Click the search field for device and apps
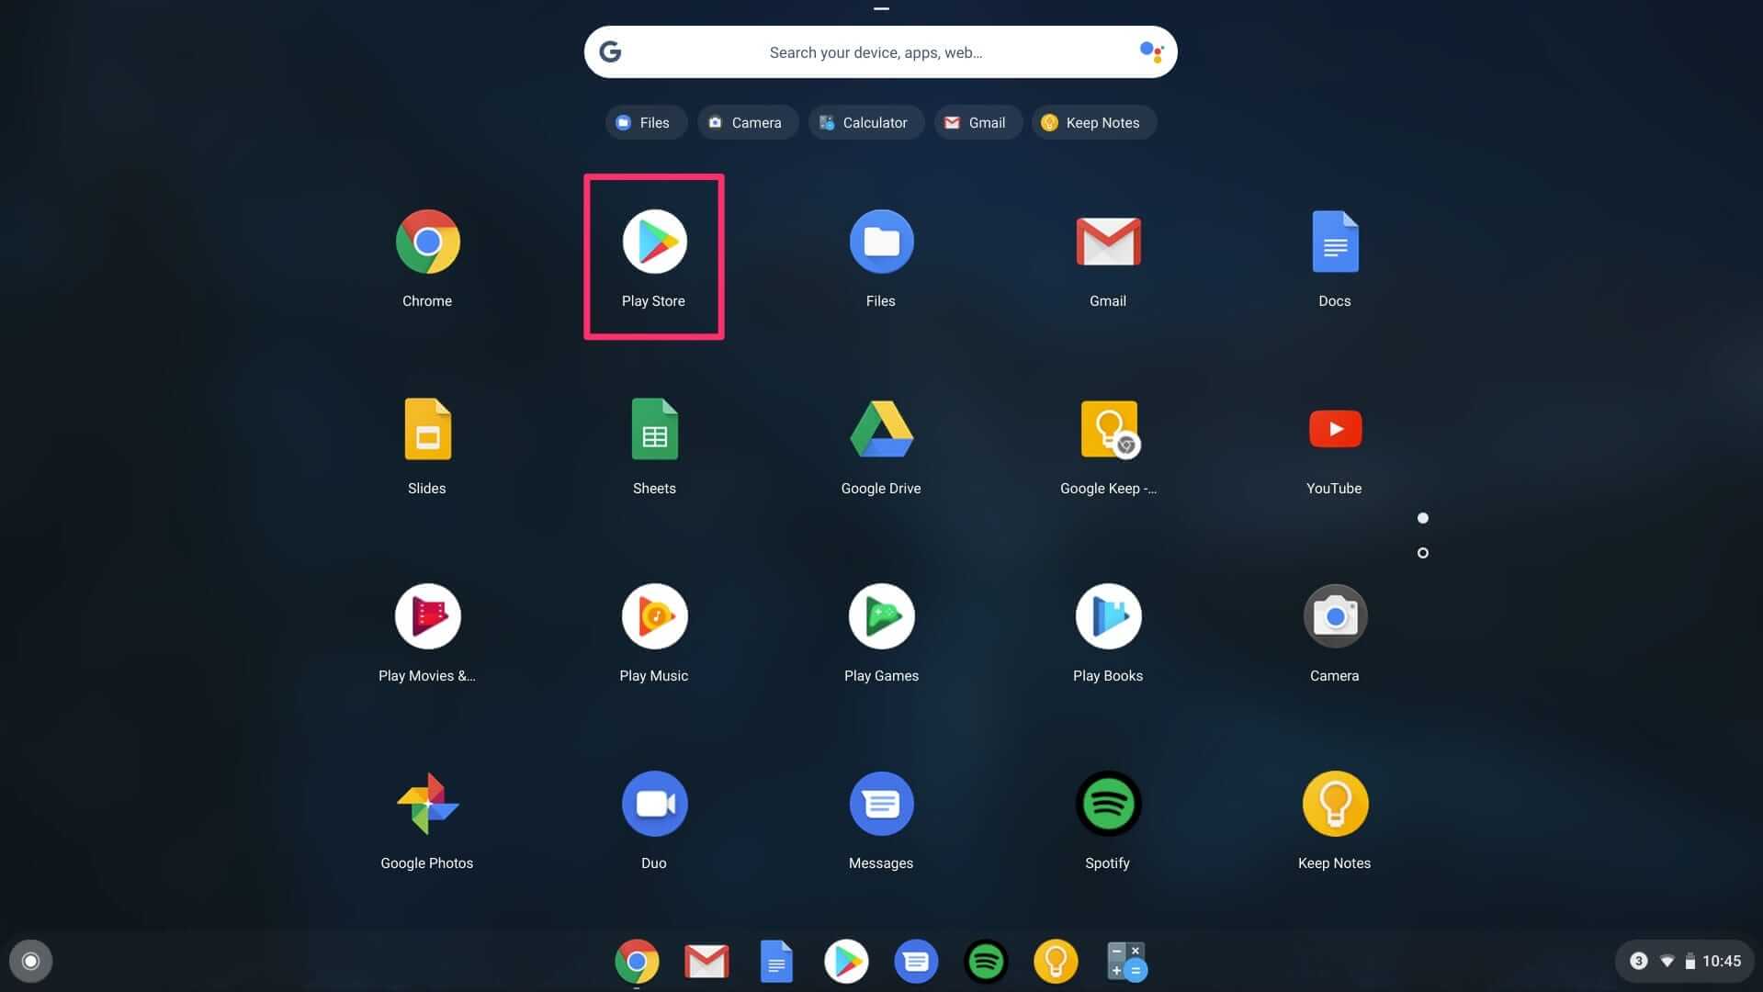The image size is (1763, 992). pos(875,52)
